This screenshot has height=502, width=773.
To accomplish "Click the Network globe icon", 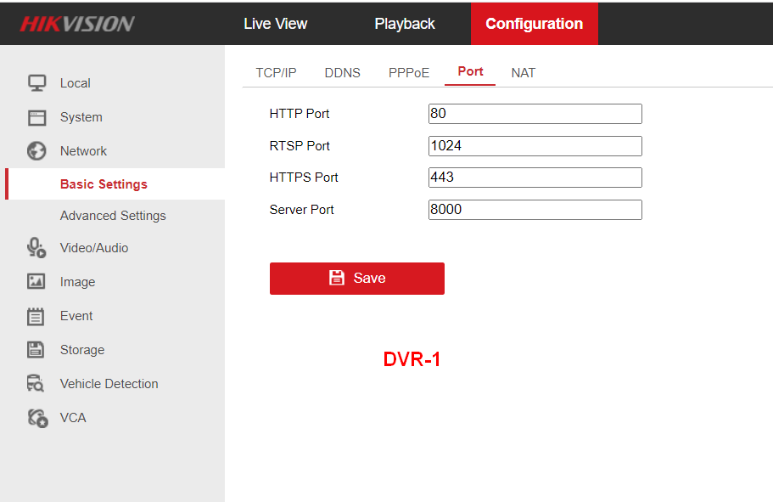I will (36, 151).
